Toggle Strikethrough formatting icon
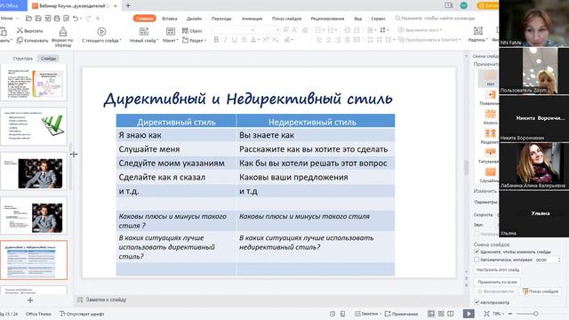 (x=244, y=39)
